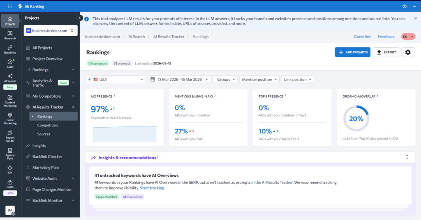This screenshot has height=220, width=421.
Task: Click the Organic-AI Overlap info icon
Action: pyautogui.click(x=377, y=96)
